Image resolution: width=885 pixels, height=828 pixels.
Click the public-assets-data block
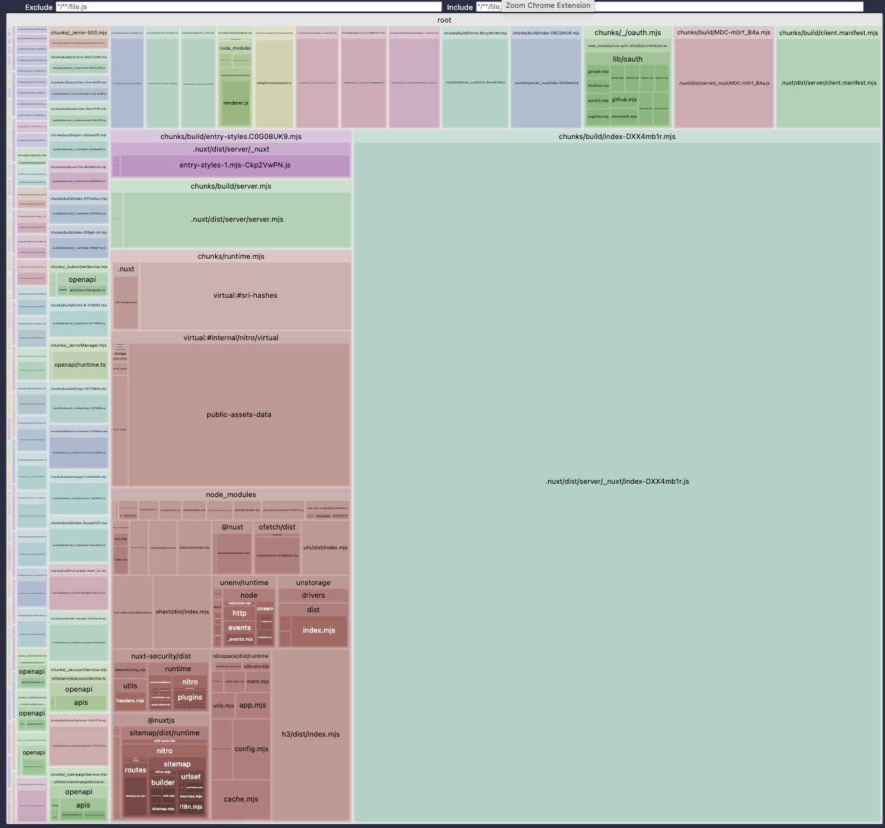(239, 415)
